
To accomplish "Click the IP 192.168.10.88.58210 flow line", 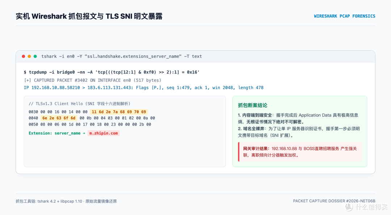I will click(144, 88).
